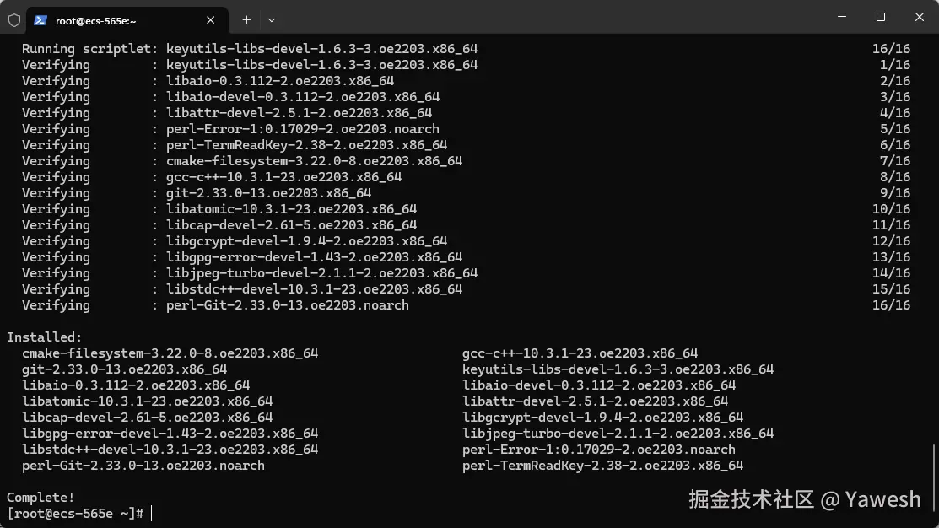
Task: Open a new terminal tab
Action: pyautogui.click(x=246, y=20)
